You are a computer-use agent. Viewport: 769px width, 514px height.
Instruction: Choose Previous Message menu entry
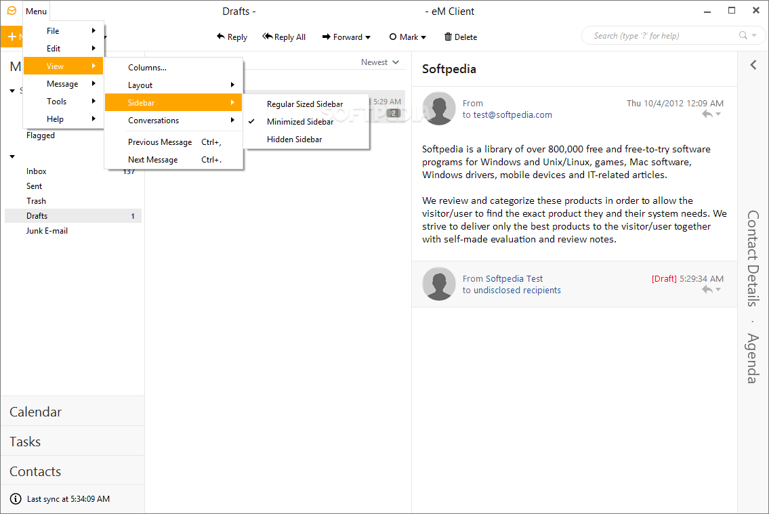(173, 142)
